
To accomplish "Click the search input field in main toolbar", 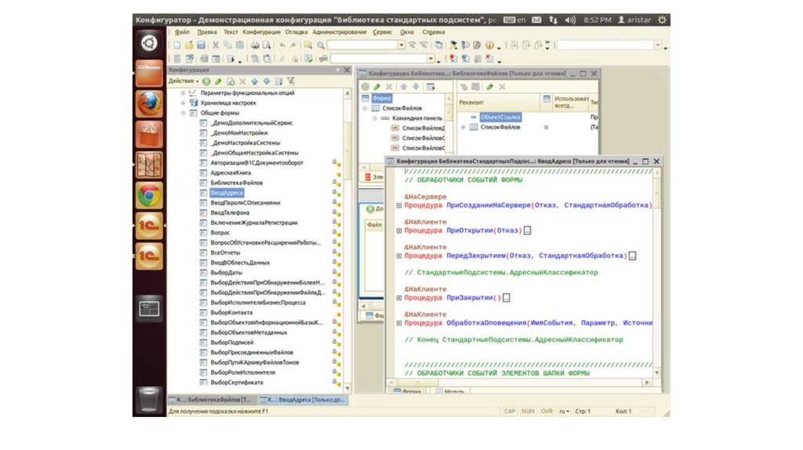I will point(366,45).
